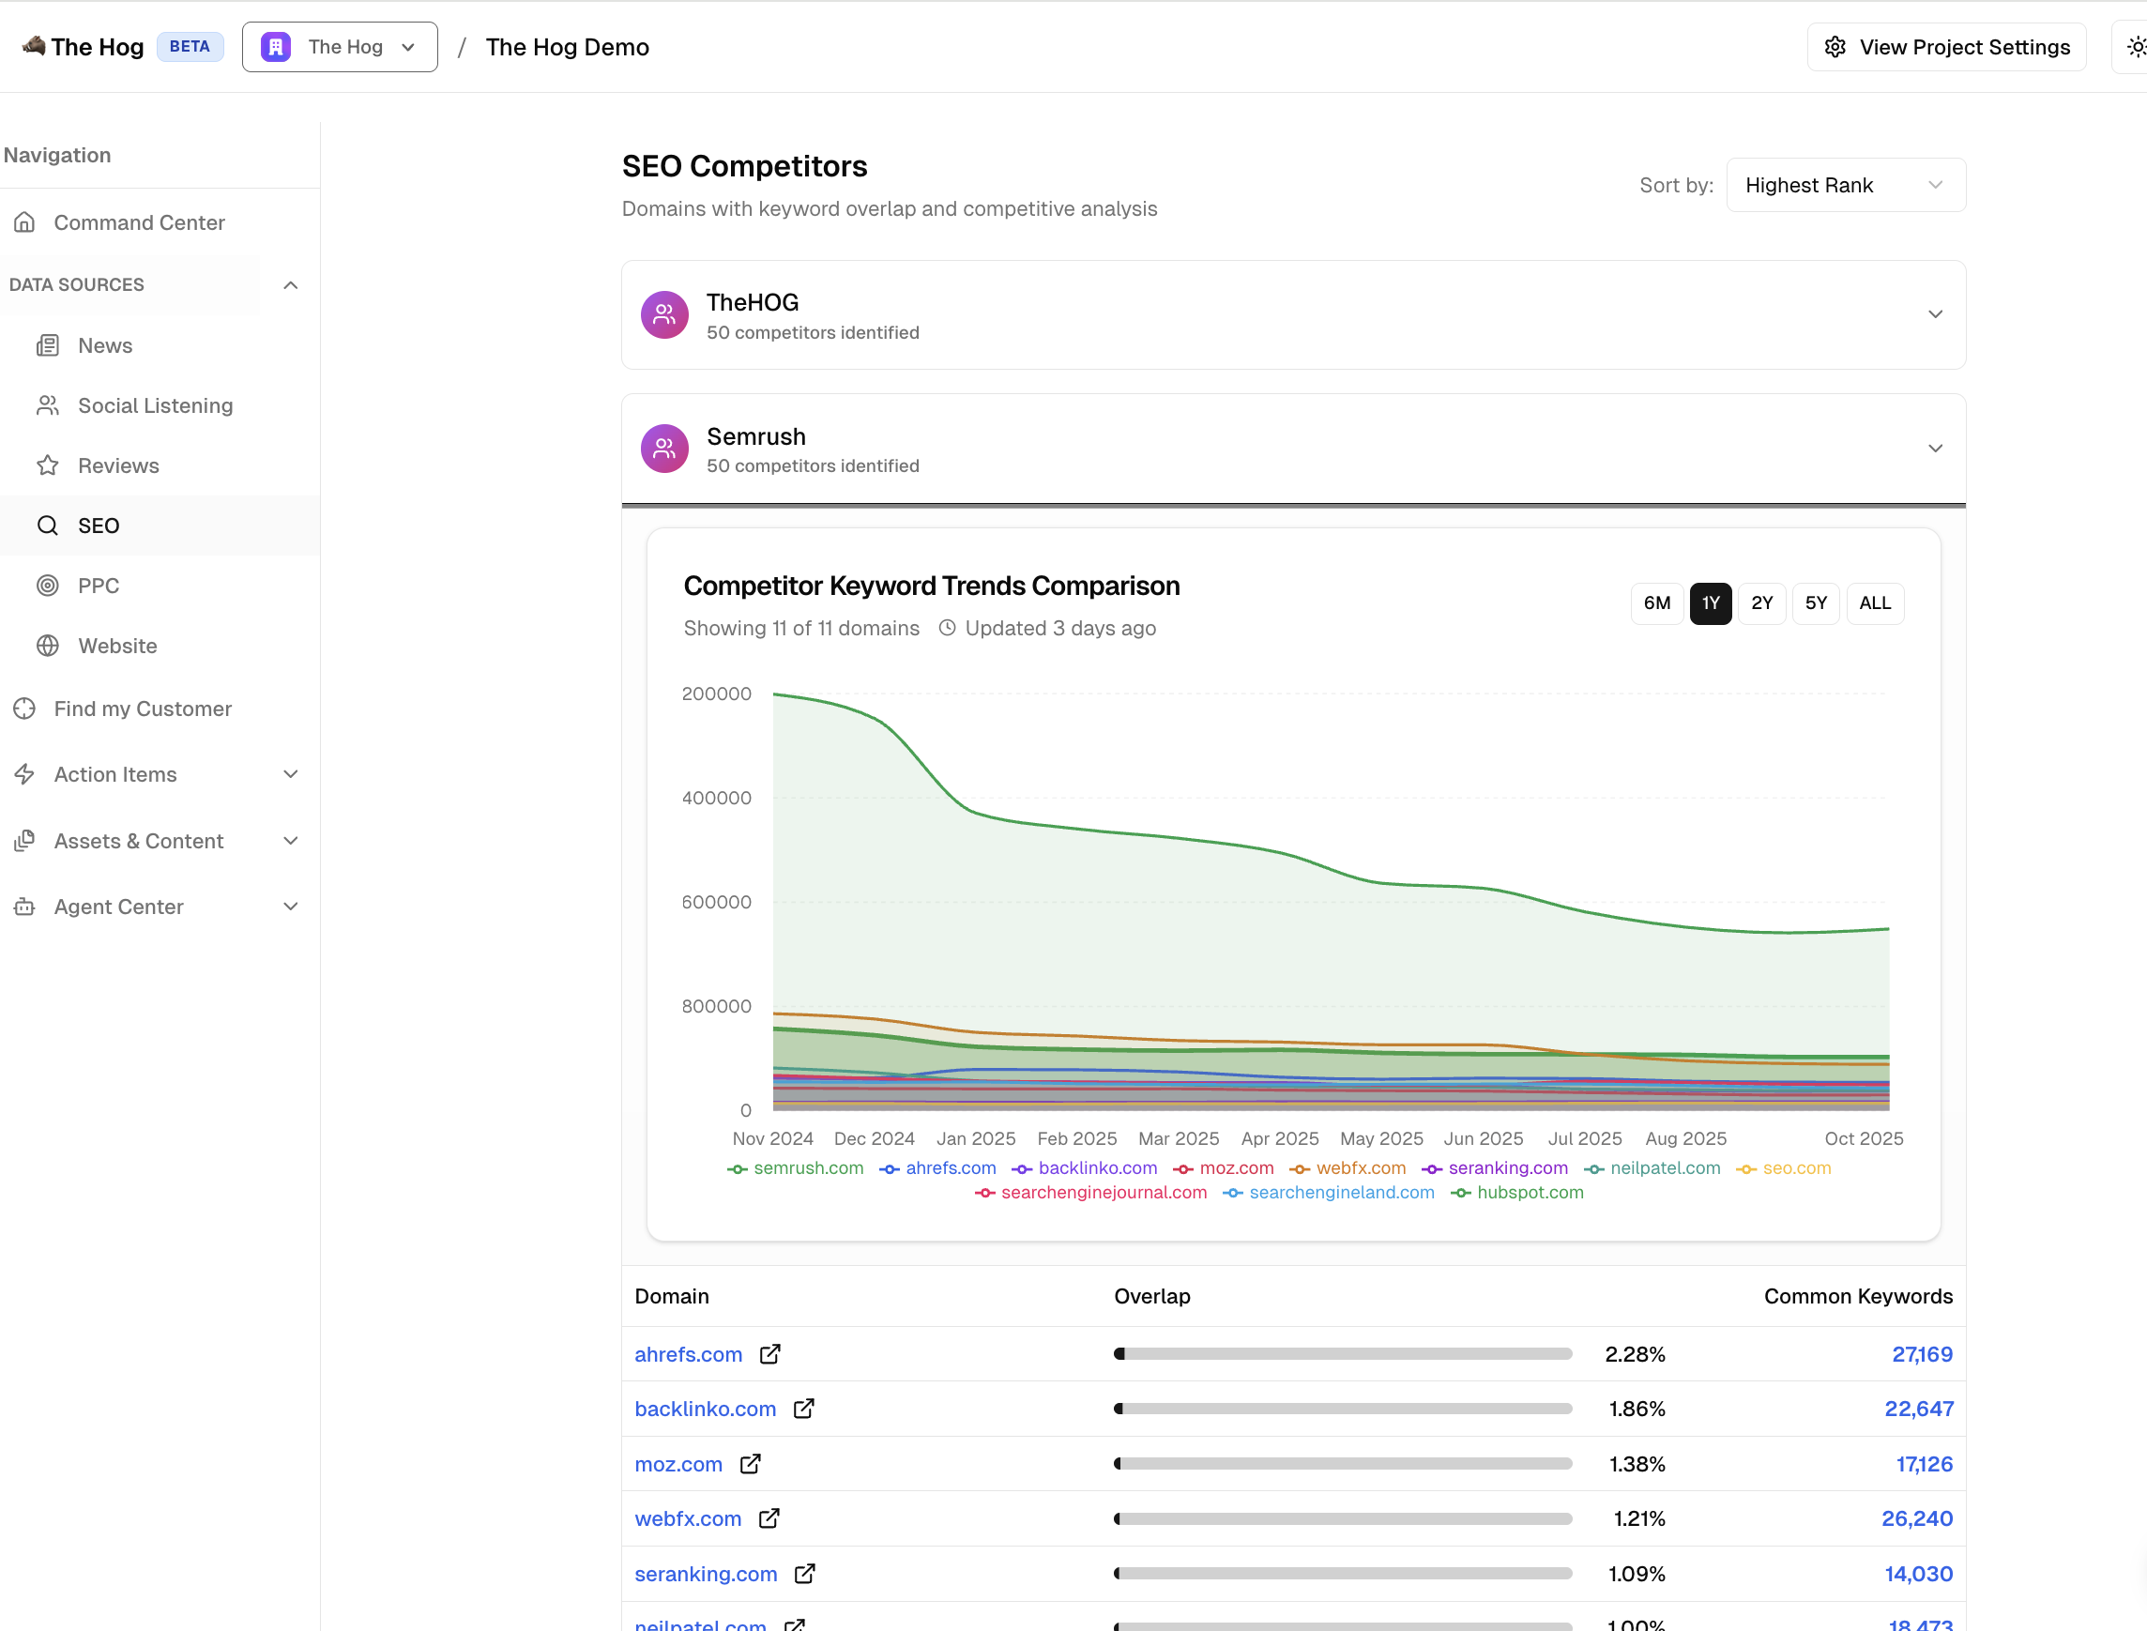The width and height of the screenshot is (2147, 1631).
Task: Toggle light/dark theme sun icon
Action: (2136, 47)
